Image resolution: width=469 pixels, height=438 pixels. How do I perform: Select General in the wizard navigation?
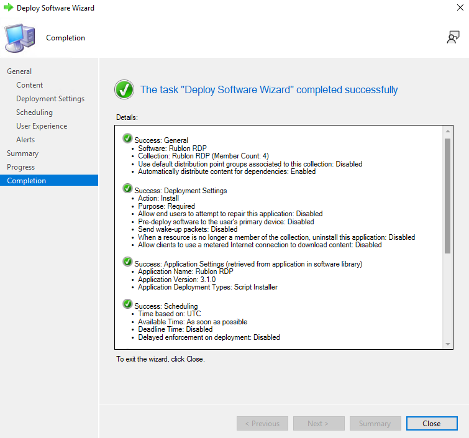click(x=19, y=71)
